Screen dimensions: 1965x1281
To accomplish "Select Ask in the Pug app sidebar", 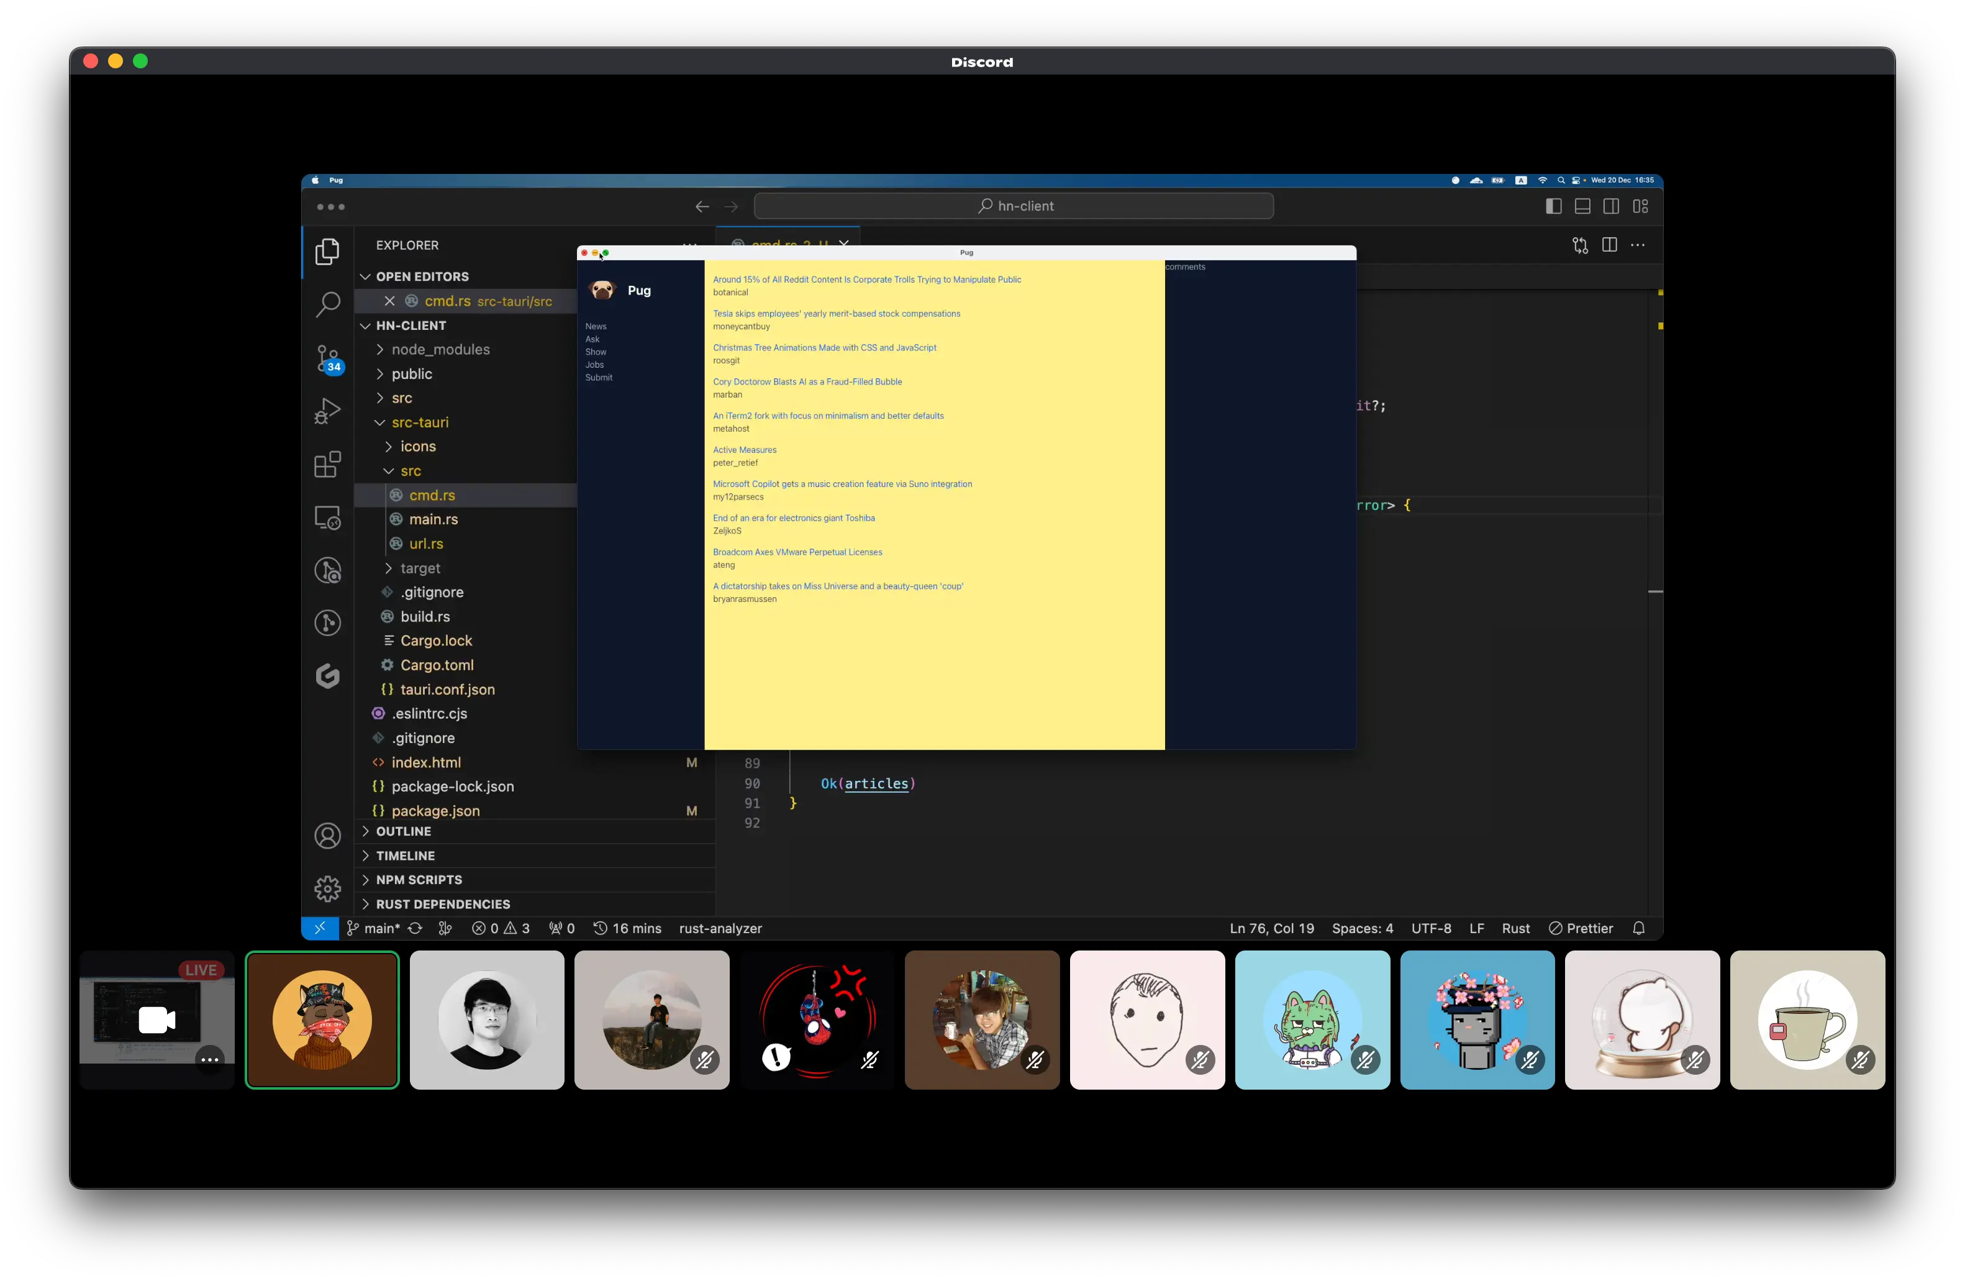I will (x=593, y=339).
